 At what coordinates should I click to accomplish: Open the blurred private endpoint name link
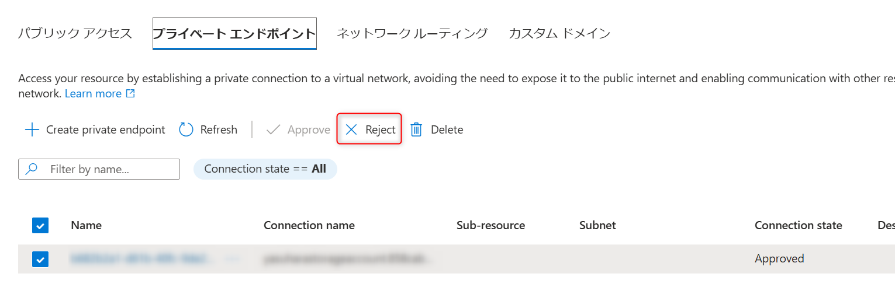(x=139, y=258)
